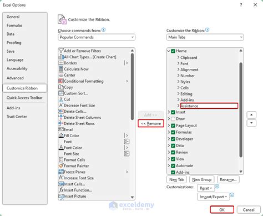Click the Rename button
This screenshot has width=263, height=216.
point(228,179)
